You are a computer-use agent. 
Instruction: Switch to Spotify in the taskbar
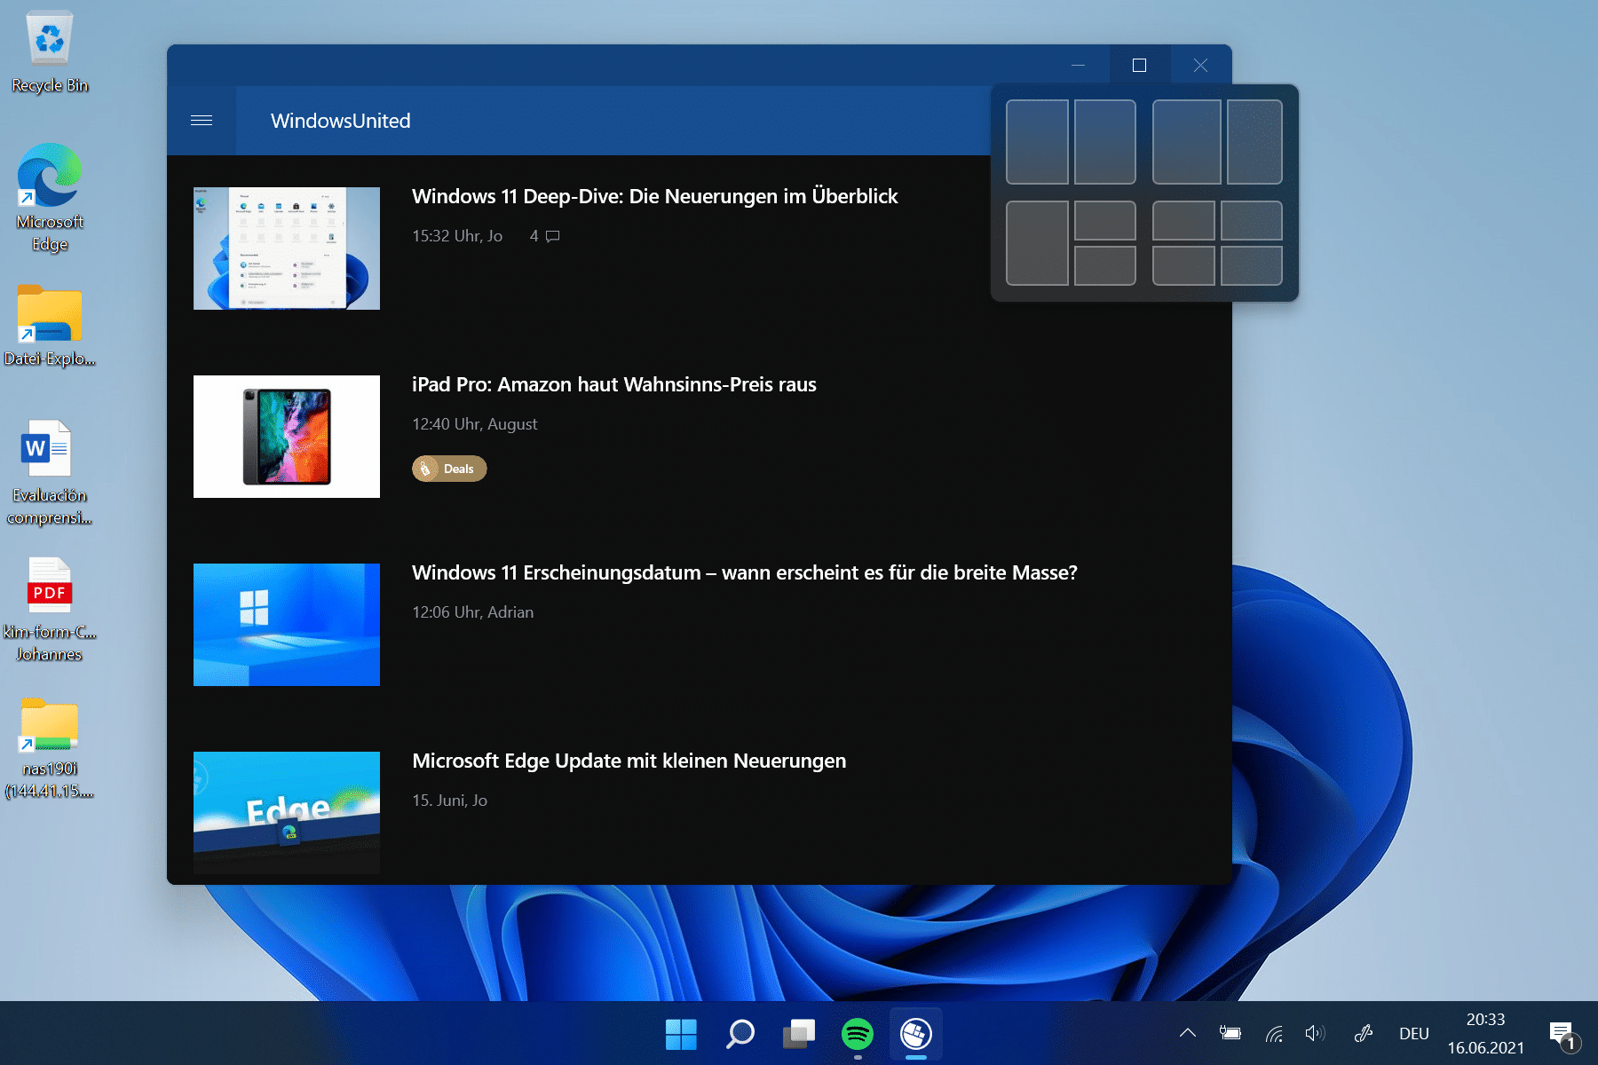pos(857,1034)
